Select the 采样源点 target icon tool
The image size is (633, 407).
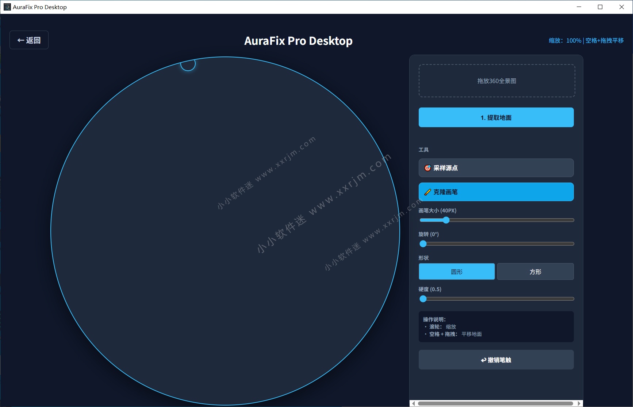pos(427,168)
